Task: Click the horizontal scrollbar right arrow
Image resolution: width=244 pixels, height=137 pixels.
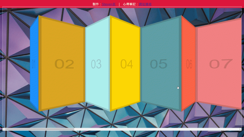Action: pyautogui.click(x=240, y=129)
